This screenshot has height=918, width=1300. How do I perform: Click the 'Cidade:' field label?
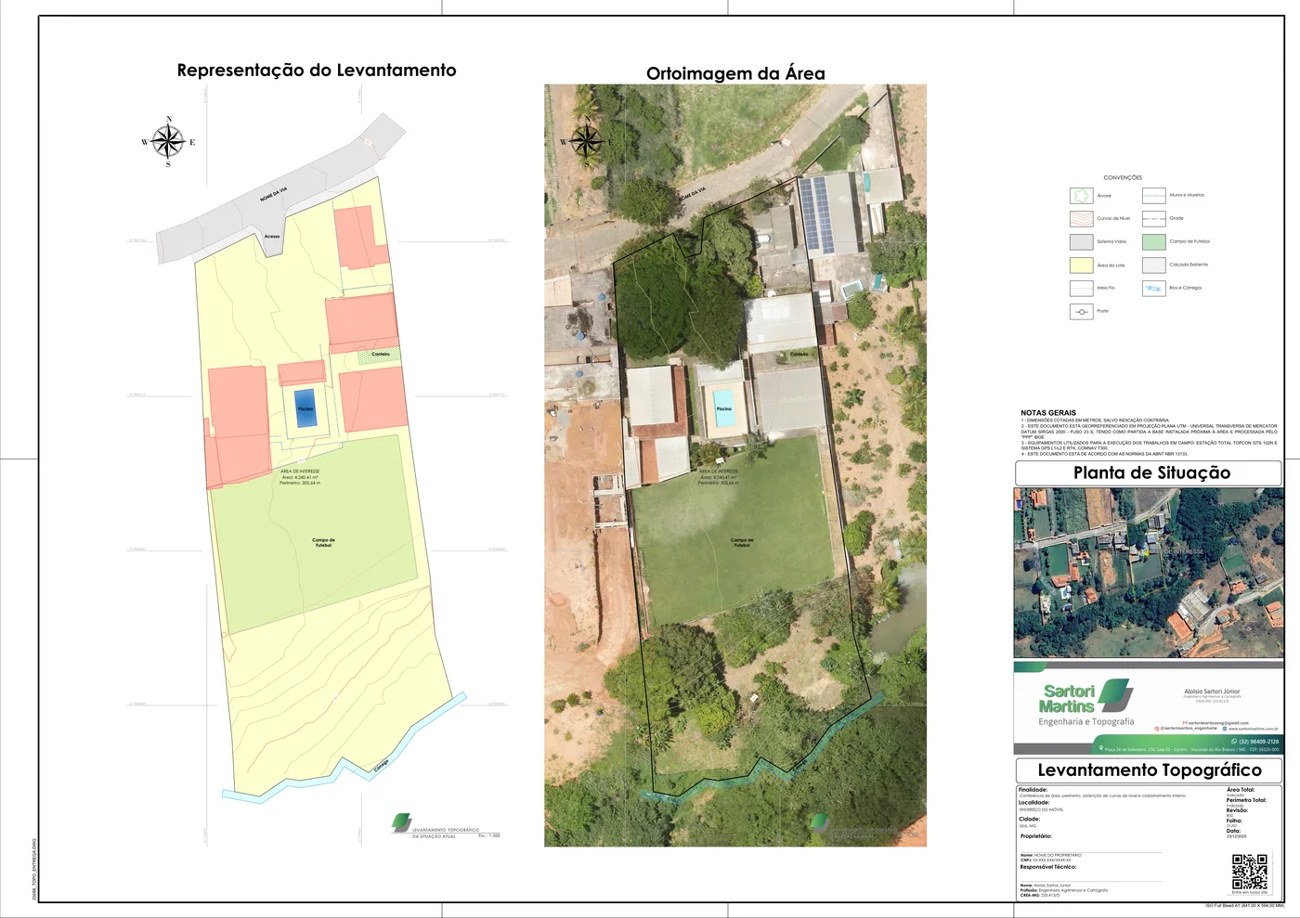(1029, 820)
